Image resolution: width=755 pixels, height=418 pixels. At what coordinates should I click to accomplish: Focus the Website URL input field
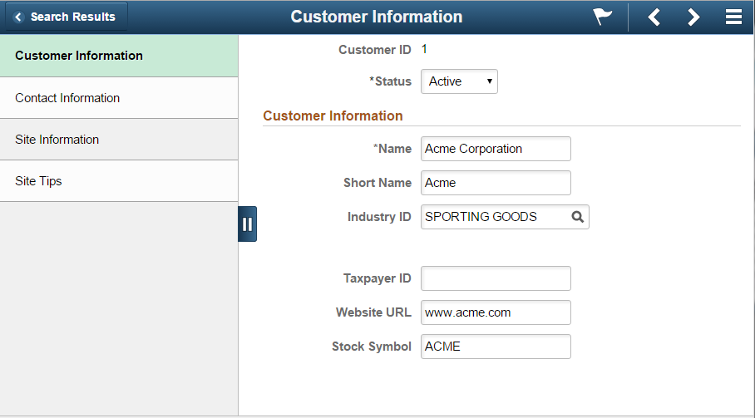[x=496, y=312]
